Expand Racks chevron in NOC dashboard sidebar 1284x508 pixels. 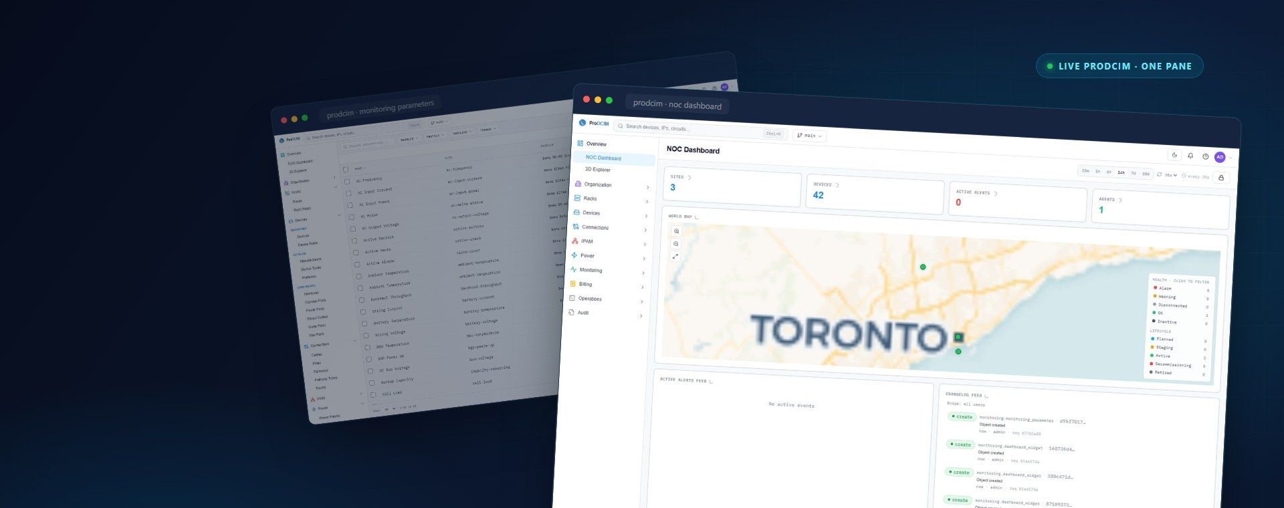click(647, 201)
